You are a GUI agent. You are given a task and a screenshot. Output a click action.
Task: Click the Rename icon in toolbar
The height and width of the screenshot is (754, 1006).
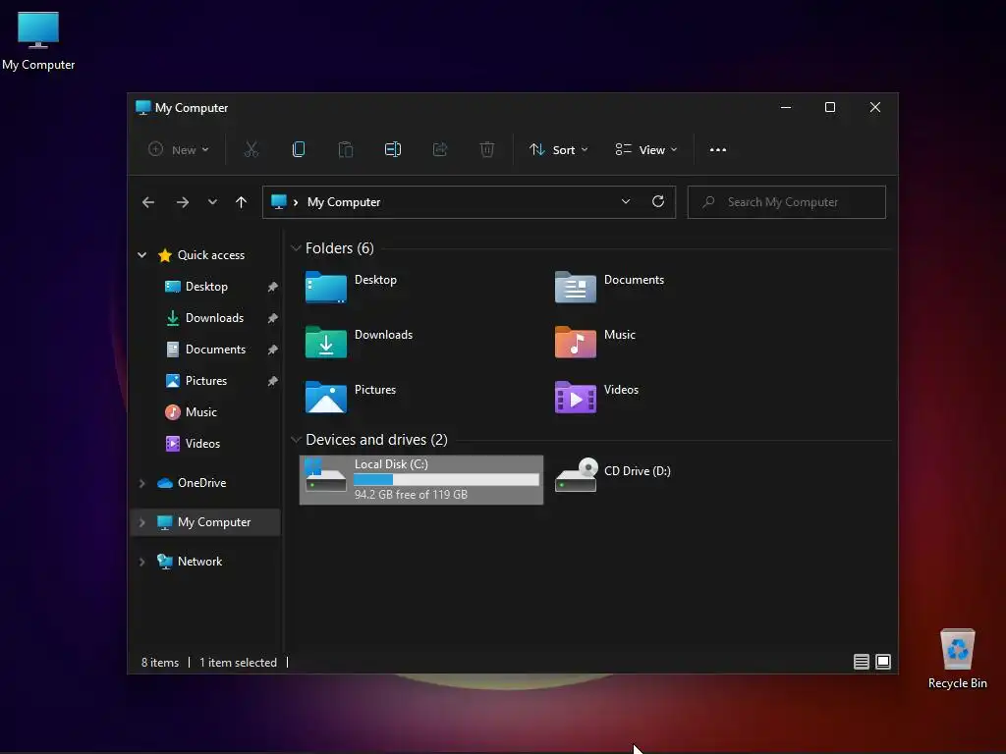(x=393, y=149)
